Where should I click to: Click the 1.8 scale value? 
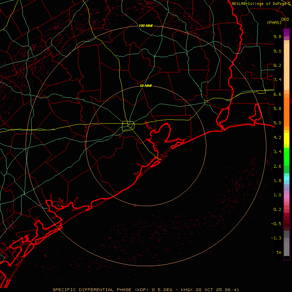coord(277,181)
